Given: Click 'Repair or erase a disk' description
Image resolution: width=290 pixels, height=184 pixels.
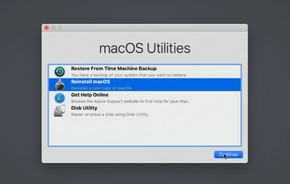Looking at the screenshot, I should tap(110, 114).
